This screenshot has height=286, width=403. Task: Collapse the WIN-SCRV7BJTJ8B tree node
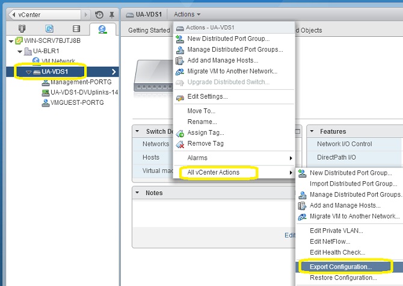[x=11, y=41]
